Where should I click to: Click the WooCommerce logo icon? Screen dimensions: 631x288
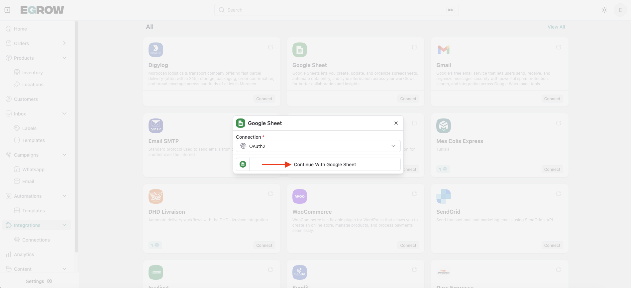[x=299, y=196]
